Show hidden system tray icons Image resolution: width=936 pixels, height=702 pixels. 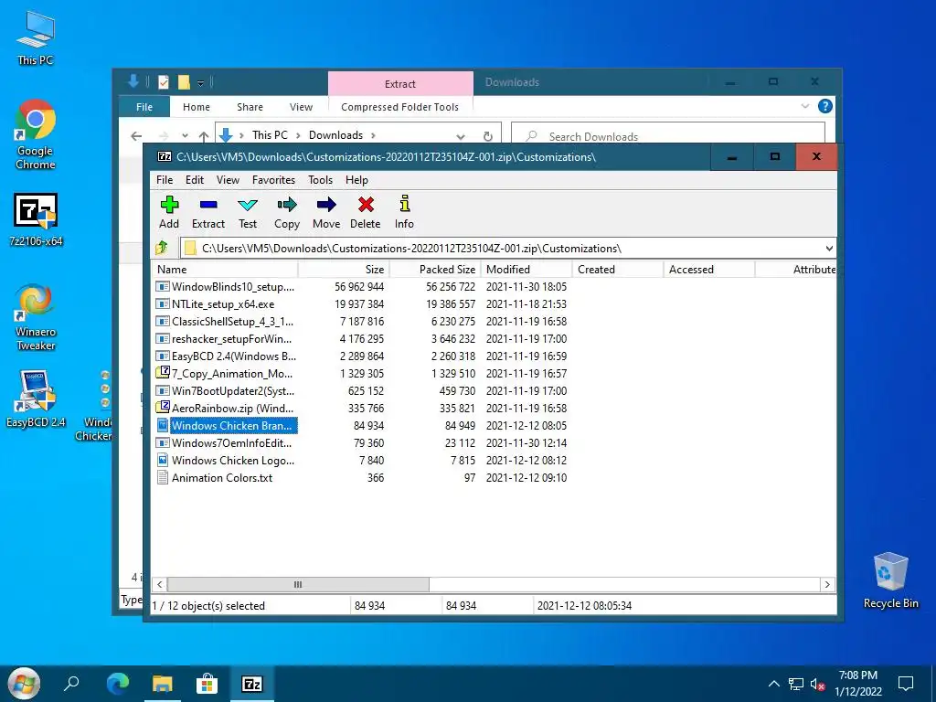pos(773,684)
